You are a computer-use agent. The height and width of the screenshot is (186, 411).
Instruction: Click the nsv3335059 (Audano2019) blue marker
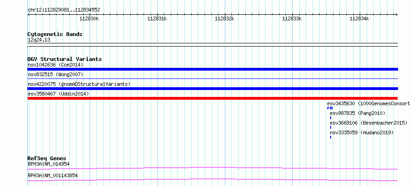331,137
